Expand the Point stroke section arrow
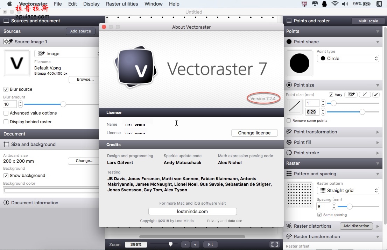This screenshot has width=387, height=250. pyautogui.click(x=378, y=153)
